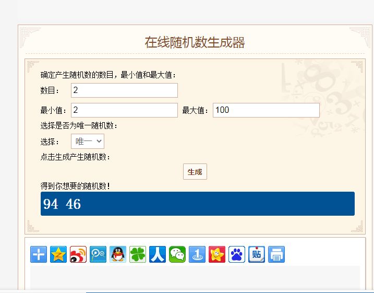
Task: Click the blue number-one share icon
Action: point(197,254)
